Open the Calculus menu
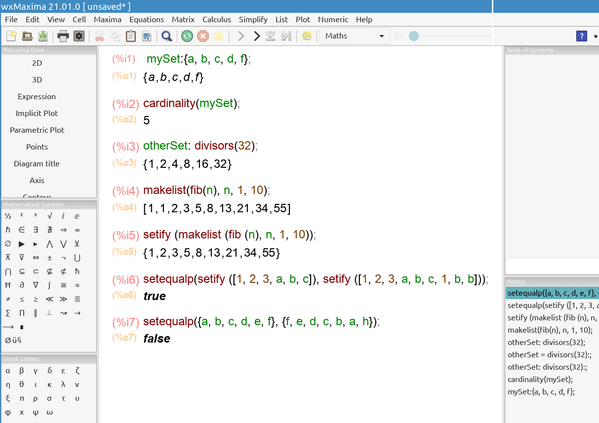599x423 pixels. pyautogui.click(x=216, y=19)
